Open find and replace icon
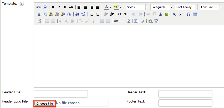This screenshot has height=108, width=224. [83, 14]
